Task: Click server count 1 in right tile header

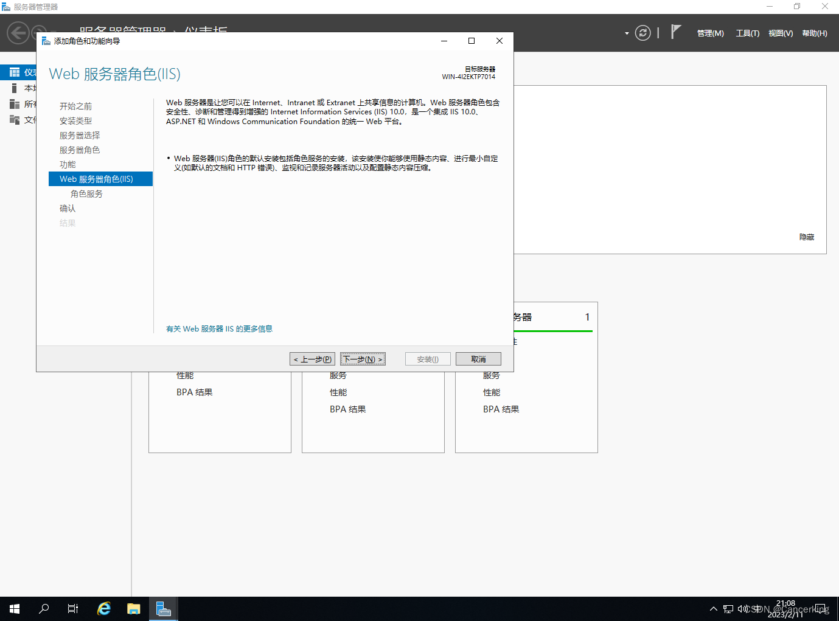Action: coord(587,317)
